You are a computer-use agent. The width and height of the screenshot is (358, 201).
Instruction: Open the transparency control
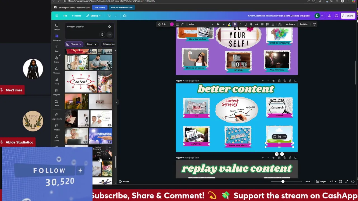pyautogui.click(x=280, y=24)
